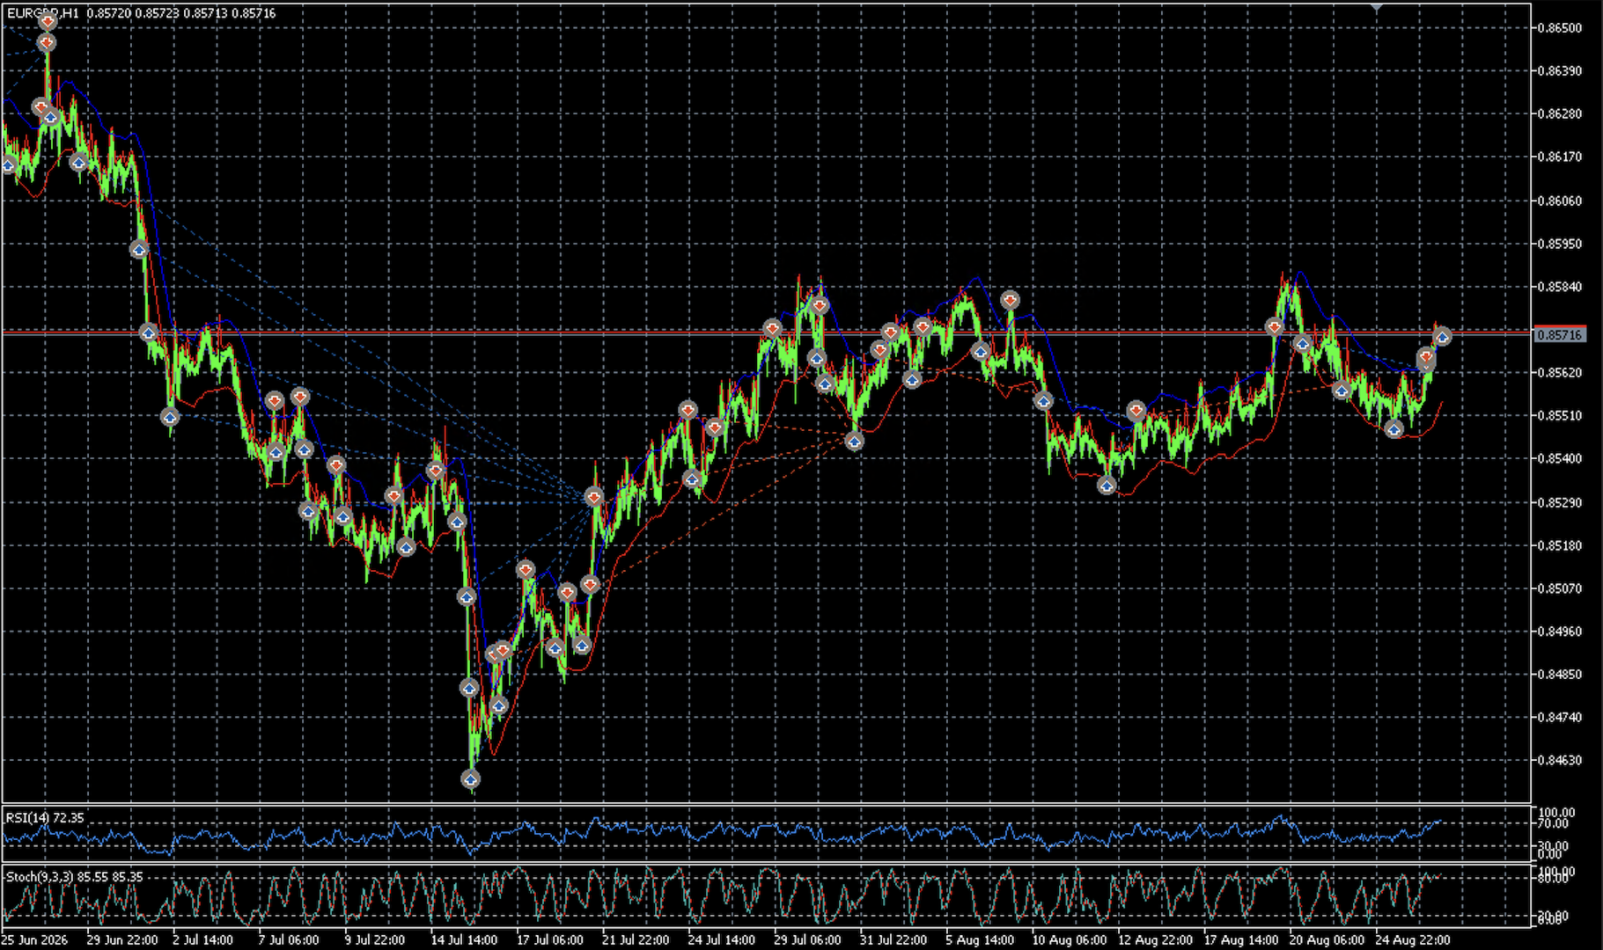Click the chart shift triangle on top edge

point(1377,7)
